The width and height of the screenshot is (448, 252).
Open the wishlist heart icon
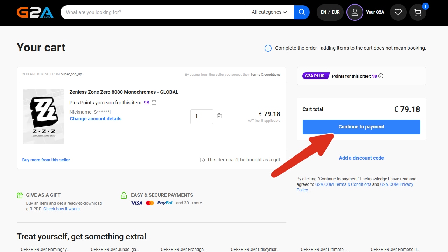398,12
